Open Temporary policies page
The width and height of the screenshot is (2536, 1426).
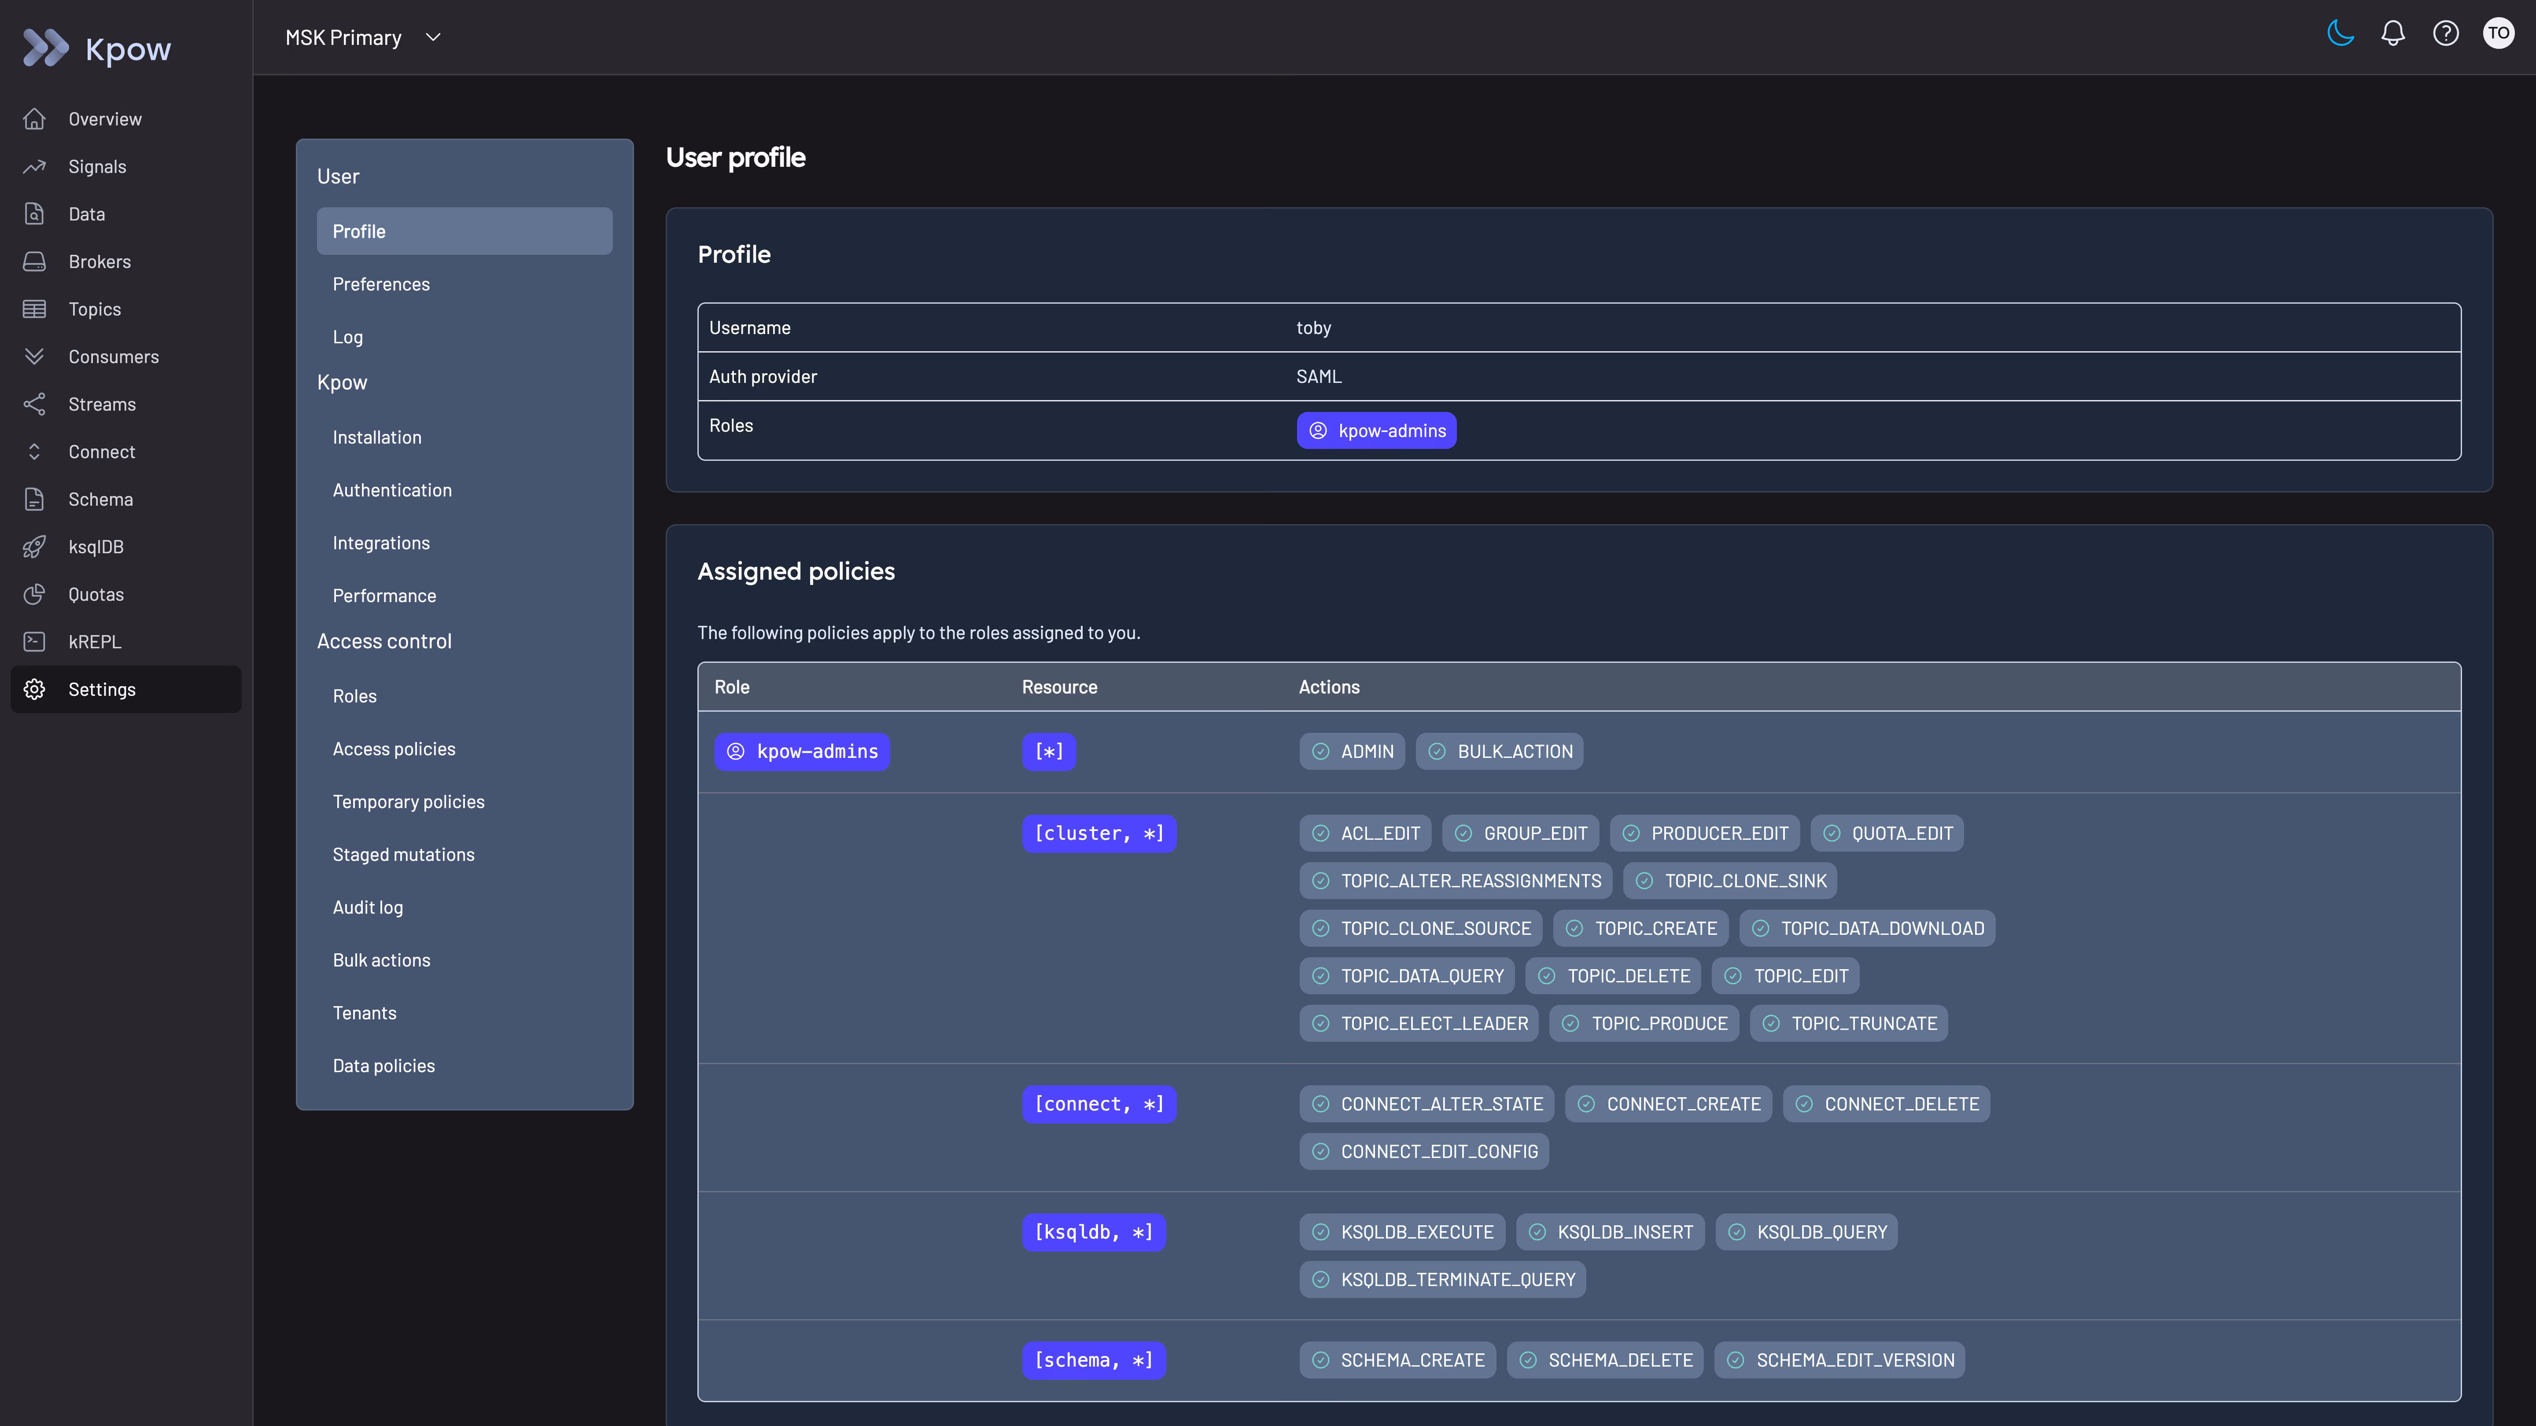click(409, 802)
